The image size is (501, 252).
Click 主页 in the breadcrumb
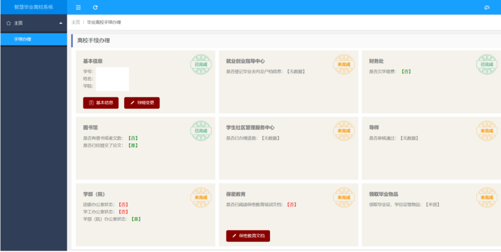(76, 22)
